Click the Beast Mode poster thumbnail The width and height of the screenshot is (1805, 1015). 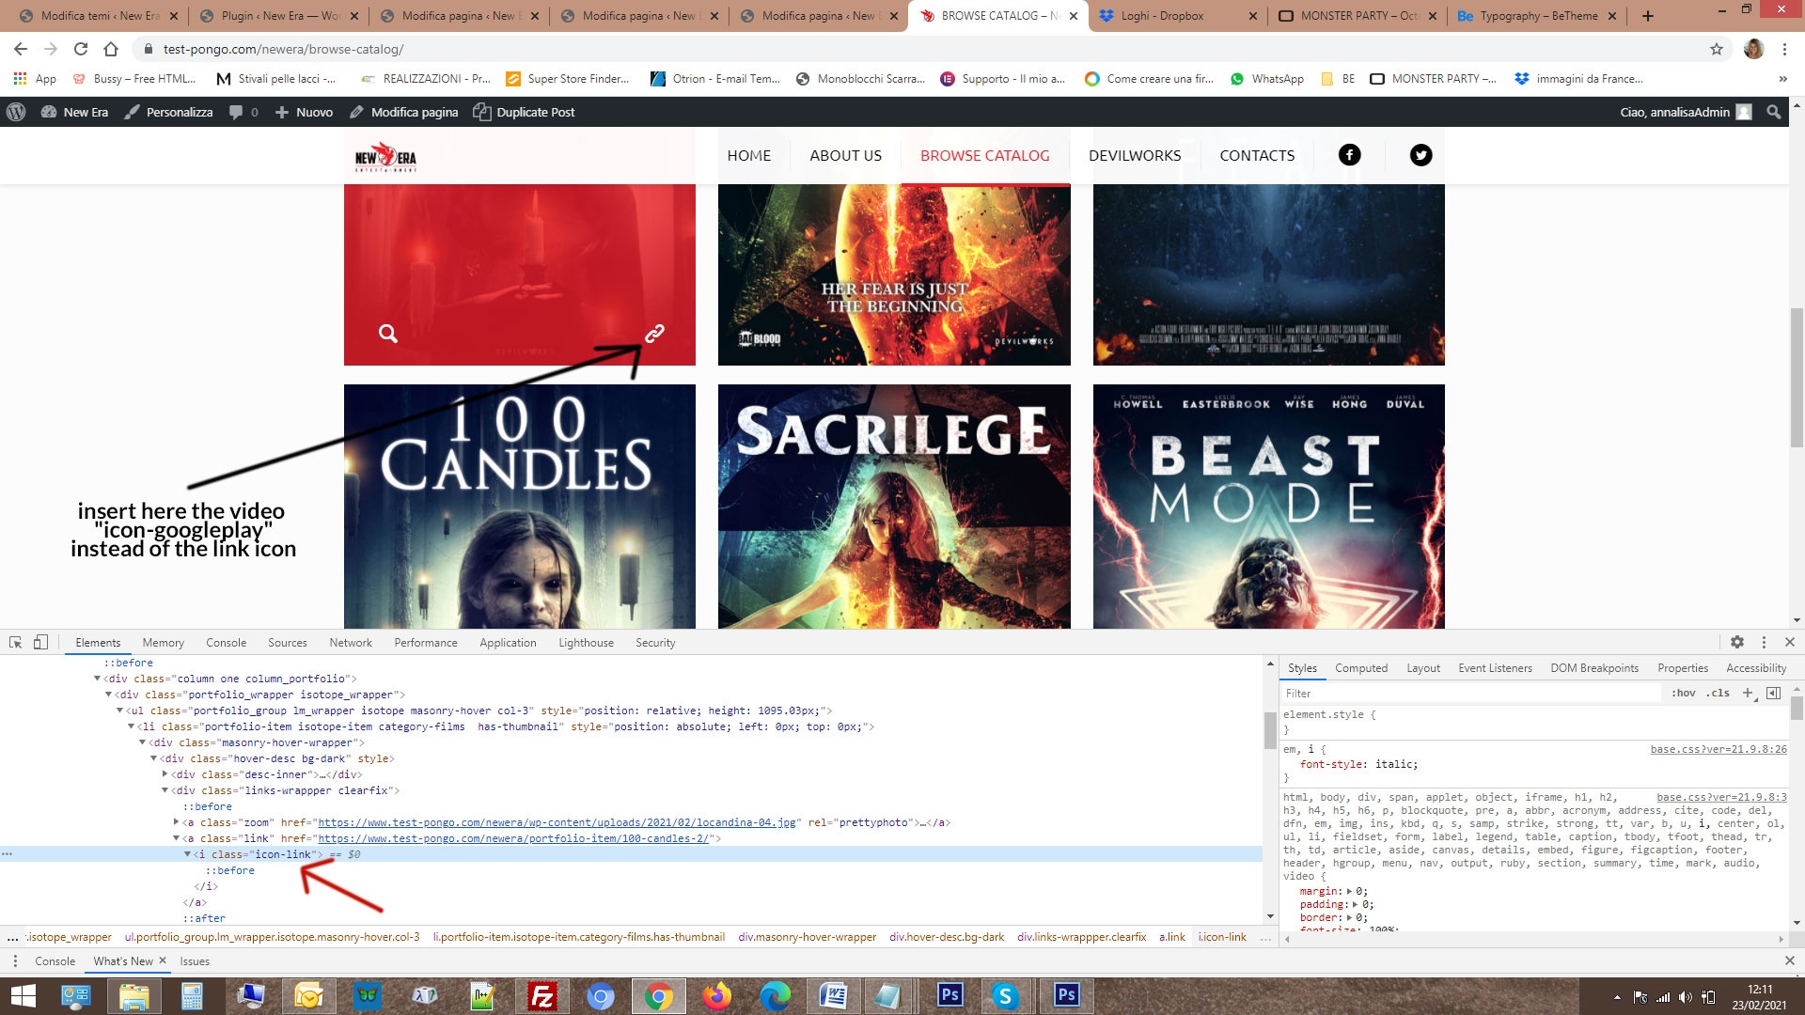click(1268, 507)
